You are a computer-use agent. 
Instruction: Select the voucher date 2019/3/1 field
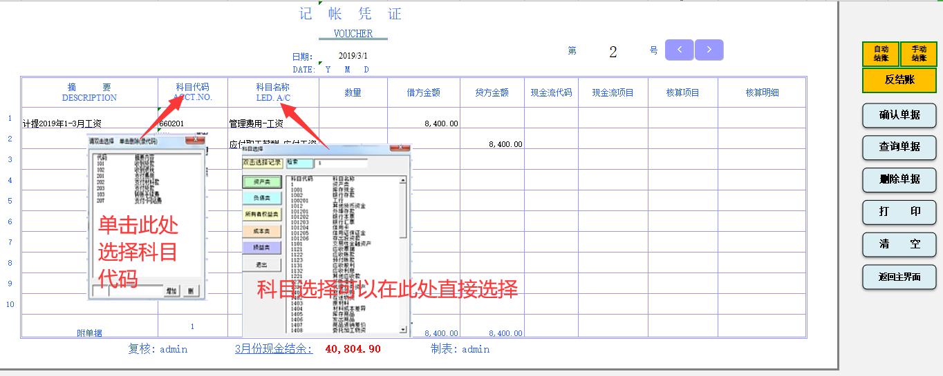(353, 56)
